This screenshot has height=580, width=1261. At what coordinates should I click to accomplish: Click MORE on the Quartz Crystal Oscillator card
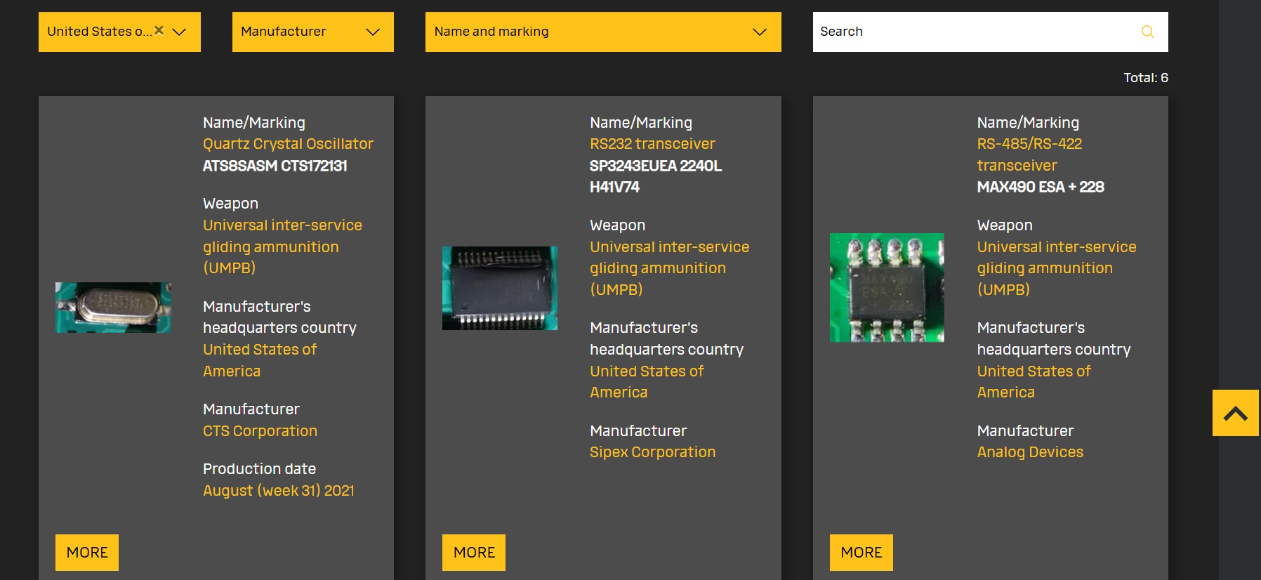click(x=87, y=553)
